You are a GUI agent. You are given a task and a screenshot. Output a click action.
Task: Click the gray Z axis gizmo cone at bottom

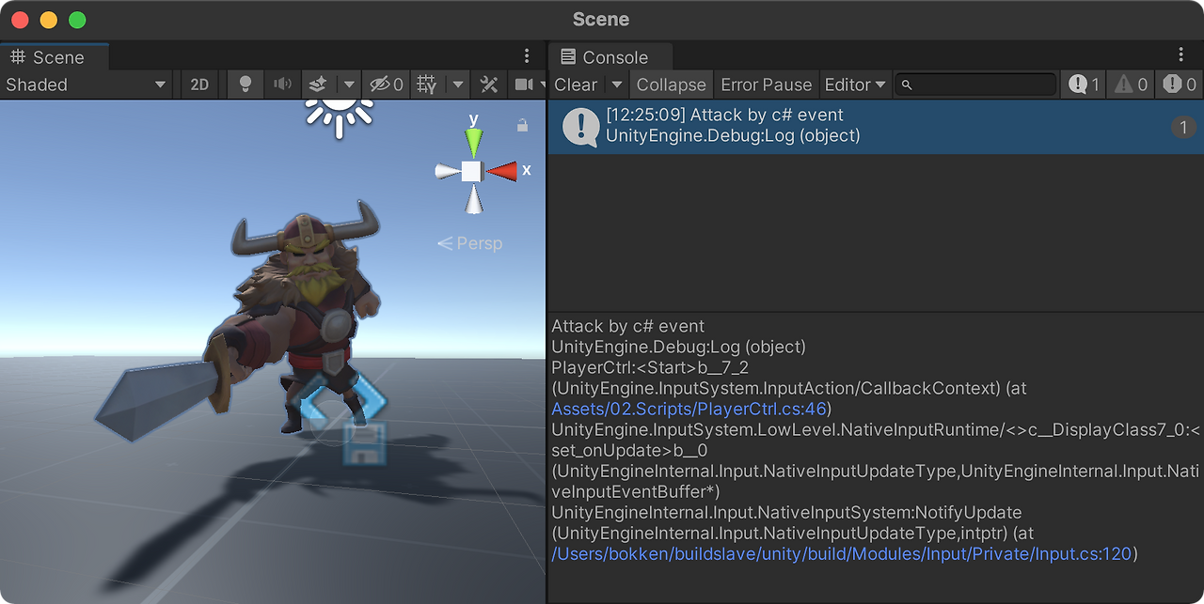click(x=474, y=200)
